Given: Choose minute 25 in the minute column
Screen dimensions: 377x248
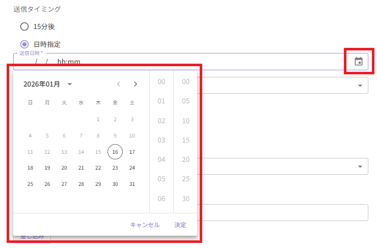Looking at the screenshot, I should pos(185,179).
